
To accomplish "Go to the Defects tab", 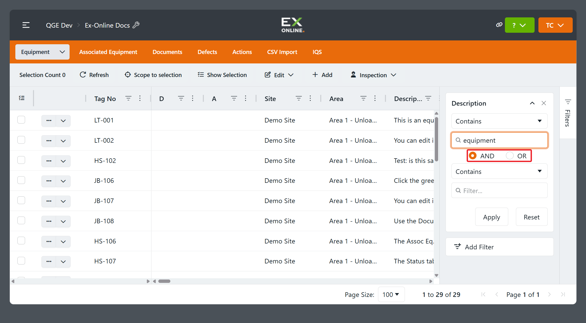I will click(x=207, y=52).
